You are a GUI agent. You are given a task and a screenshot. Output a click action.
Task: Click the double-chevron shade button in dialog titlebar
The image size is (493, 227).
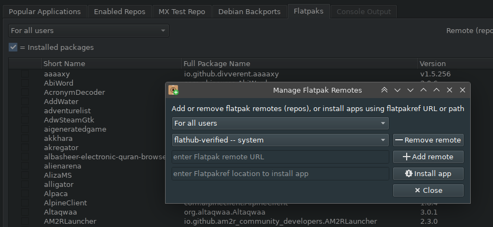coord(384,90)
